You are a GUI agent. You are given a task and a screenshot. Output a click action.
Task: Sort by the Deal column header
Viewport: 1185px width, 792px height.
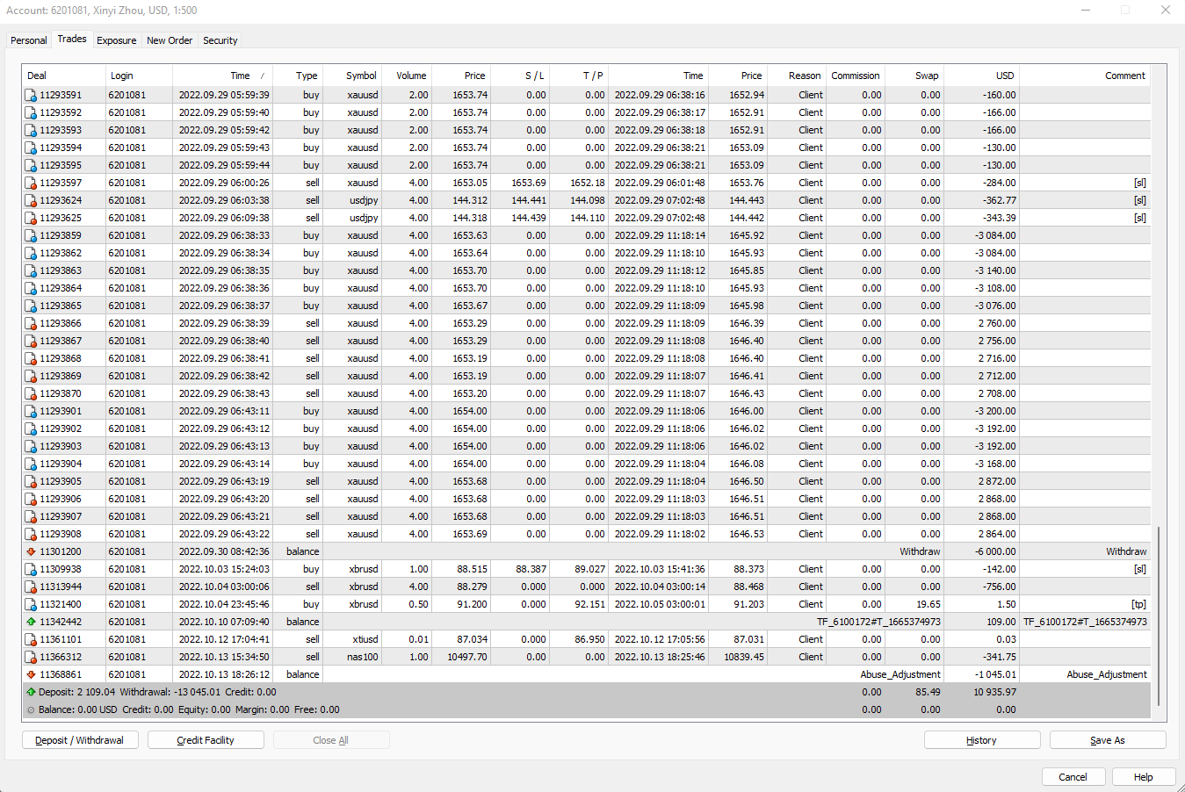[x=64, y=76]
